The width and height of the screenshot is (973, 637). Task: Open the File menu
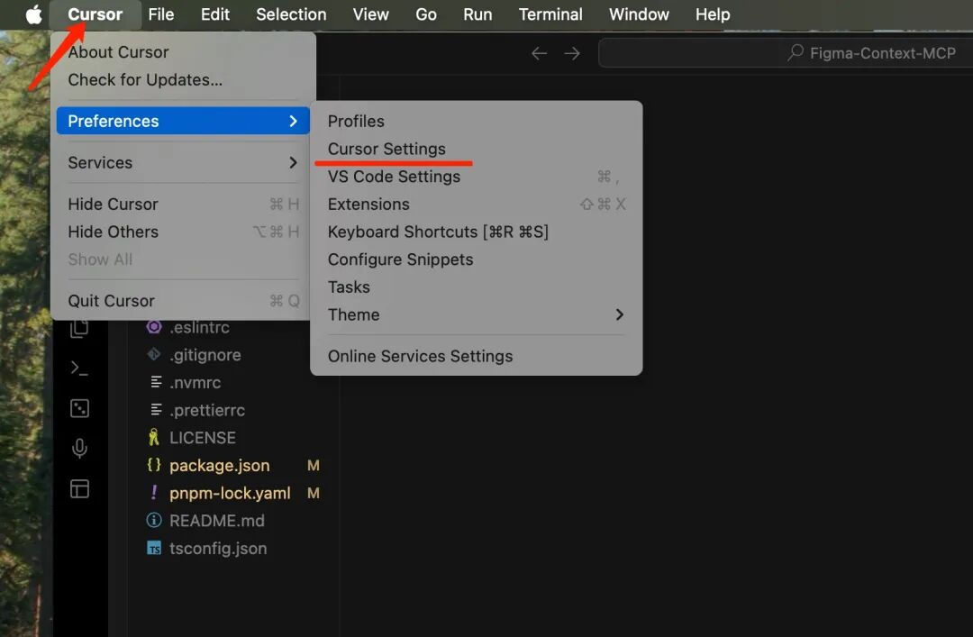(x=161, y=14)
